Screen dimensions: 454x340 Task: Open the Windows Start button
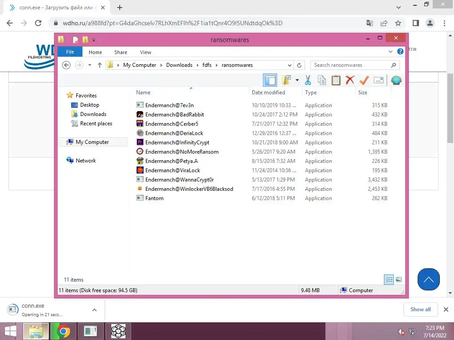11,331
